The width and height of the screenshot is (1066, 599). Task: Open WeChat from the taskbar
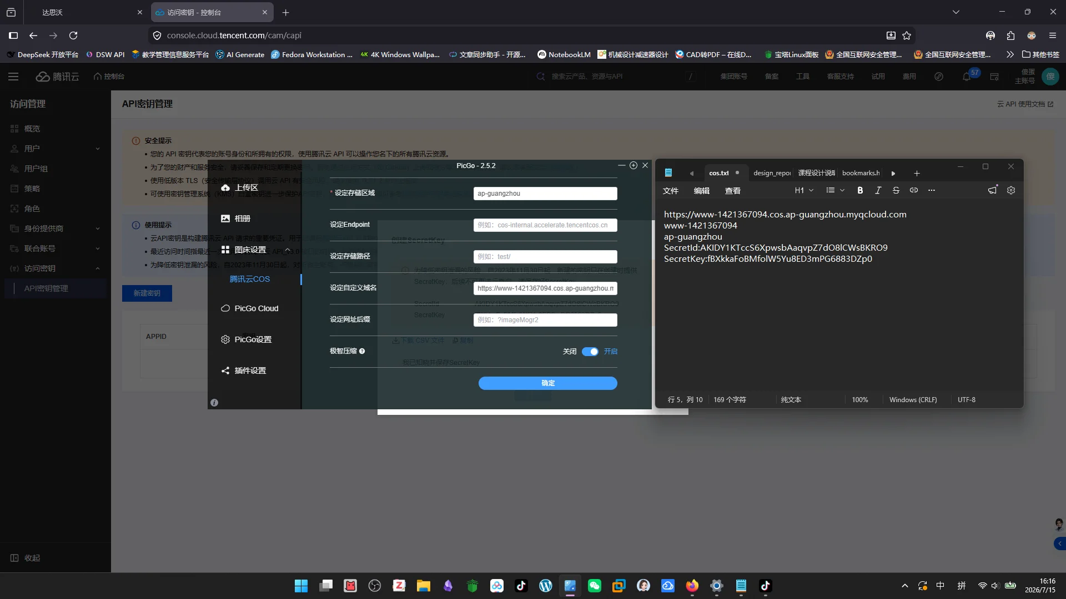(595, 586)
